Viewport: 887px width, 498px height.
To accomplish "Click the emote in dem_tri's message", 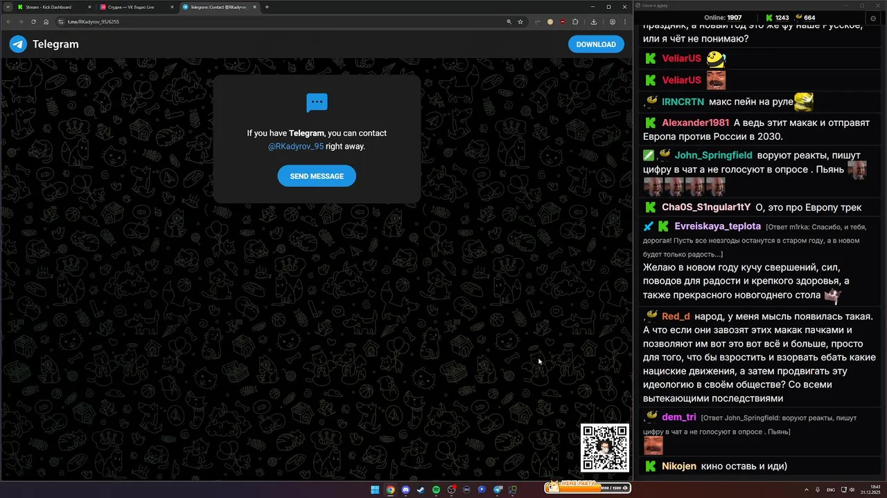I will tap(653, 445).
